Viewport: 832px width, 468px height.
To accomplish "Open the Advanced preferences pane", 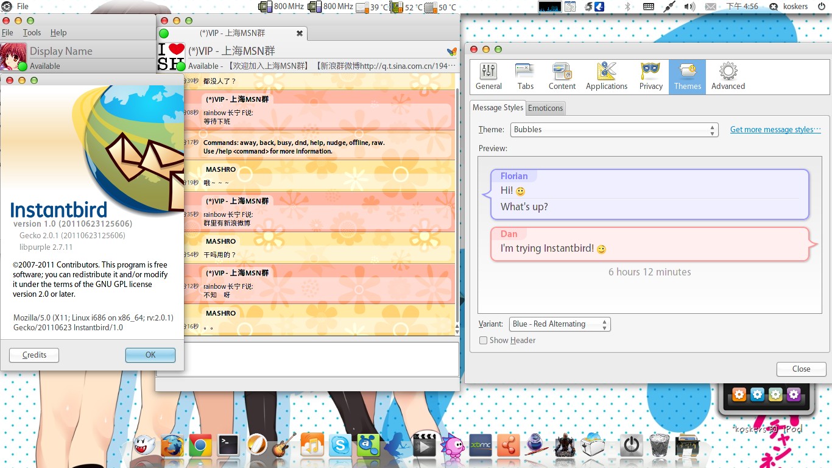I will pyautogui.click(x=728, y=77).
